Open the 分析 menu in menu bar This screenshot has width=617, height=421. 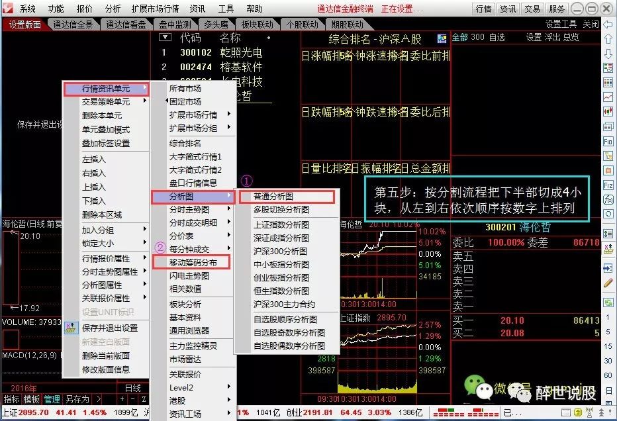coord(113,8)
